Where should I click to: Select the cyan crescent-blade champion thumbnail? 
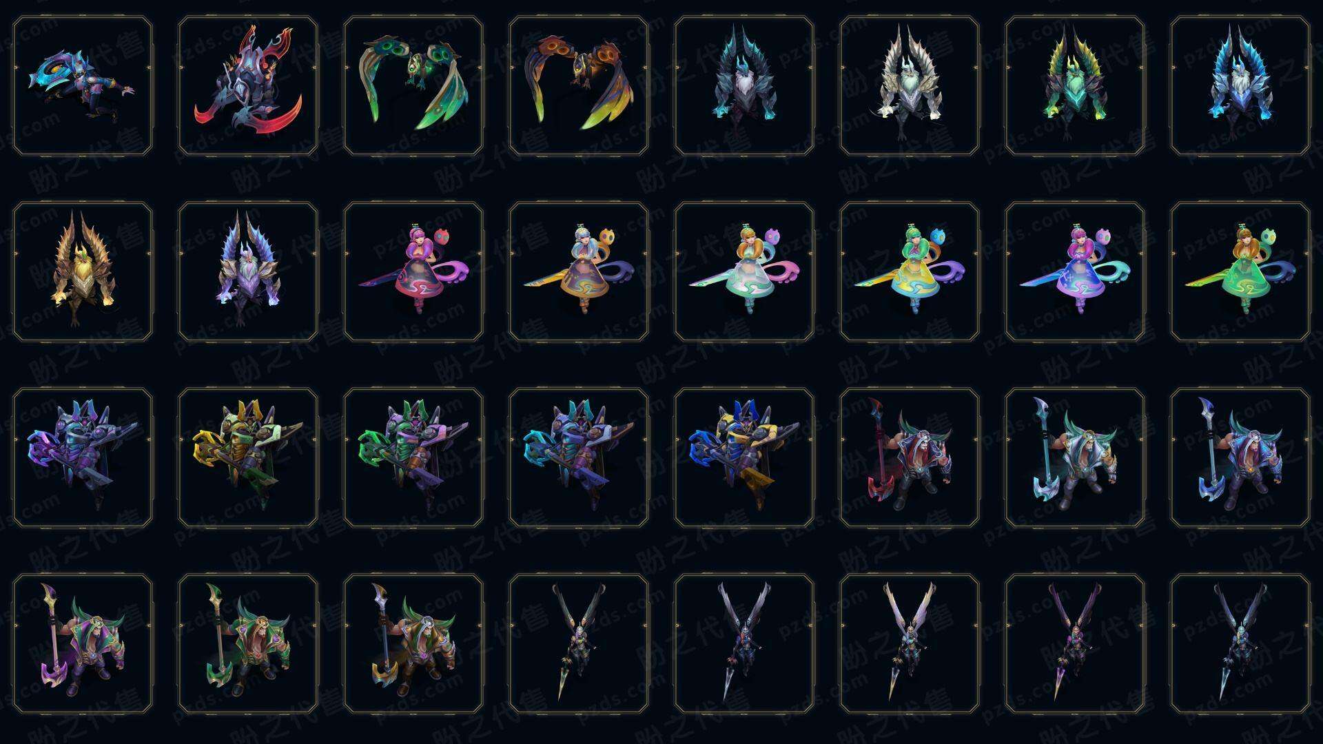[83, 86]
